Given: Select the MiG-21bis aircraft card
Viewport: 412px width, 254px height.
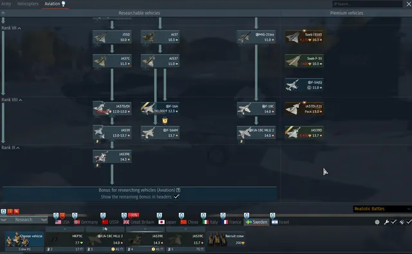Looking at the screenshot, I should pyautogui.click(x=256, y=37).
